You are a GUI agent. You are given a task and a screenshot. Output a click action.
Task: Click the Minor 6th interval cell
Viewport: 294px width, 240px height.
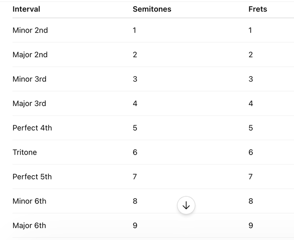29,201
